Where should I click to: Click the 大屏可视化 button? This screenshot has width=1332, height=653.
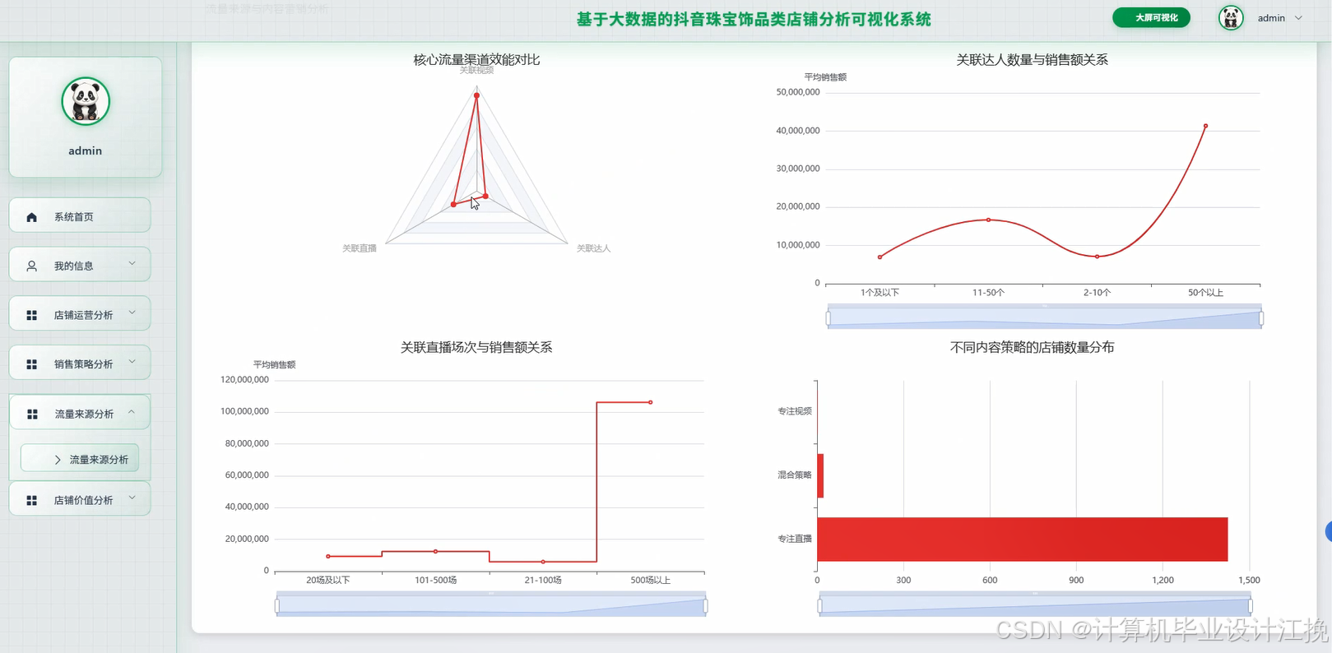click(1151, 17)
